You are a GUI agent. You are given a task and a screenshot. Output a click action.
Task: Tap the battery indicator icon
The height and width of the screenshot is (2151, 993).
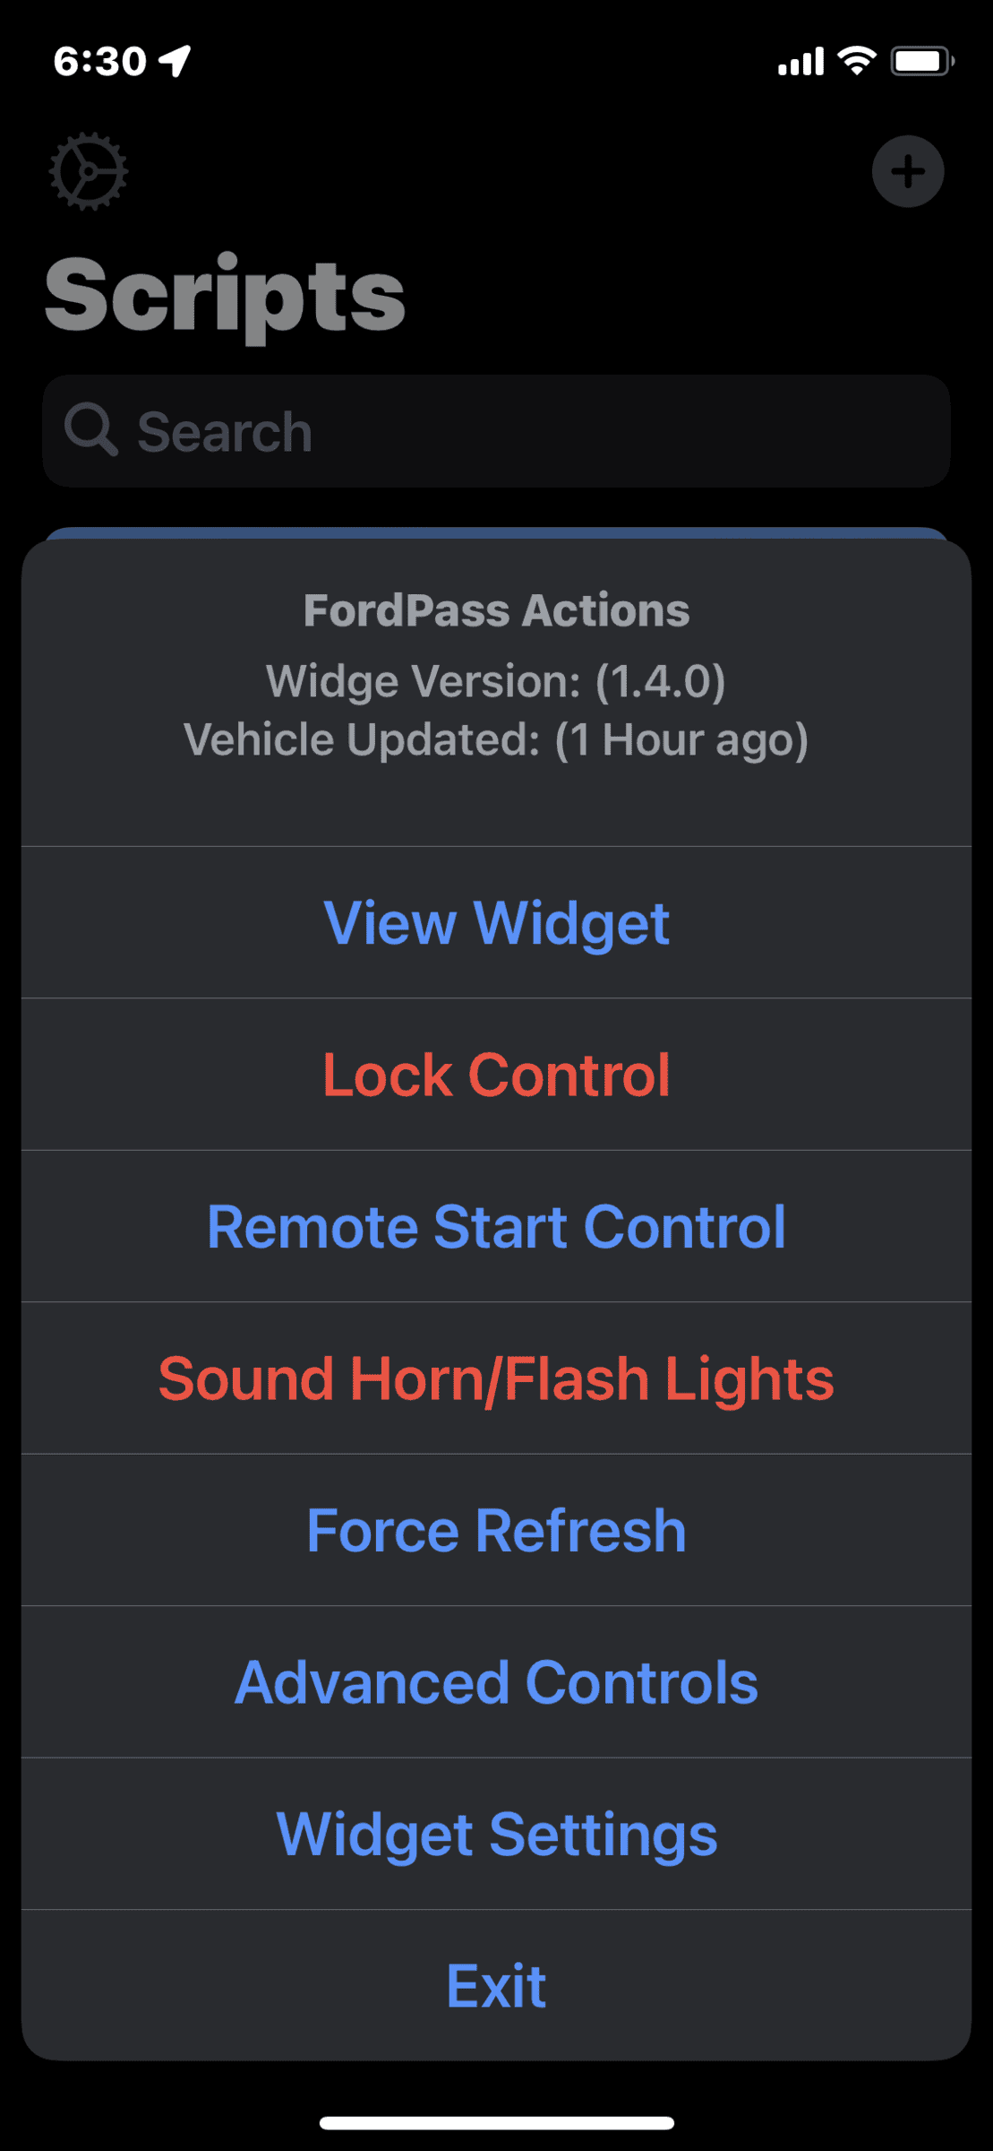921,61
